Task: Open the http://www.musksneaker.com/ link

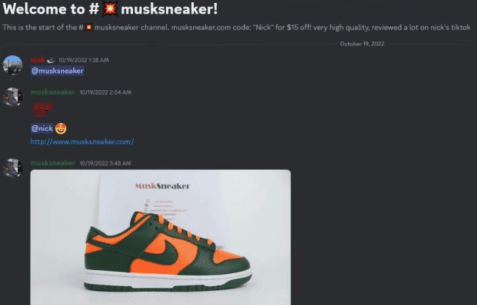Action: [82, 142]
